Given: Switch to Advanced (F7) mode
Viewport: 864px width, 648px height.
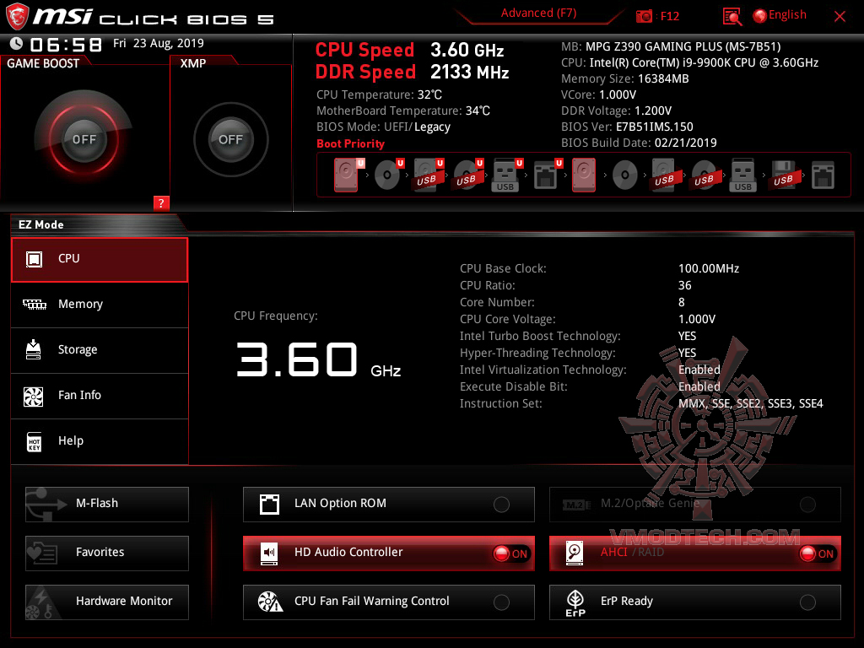Looking at the screenshot, I should pos(538,13).
